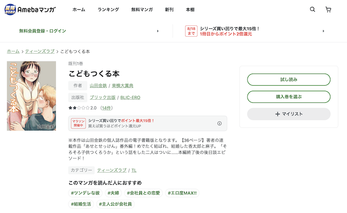Open the 本棚 menu item

(x=190, y=10)
